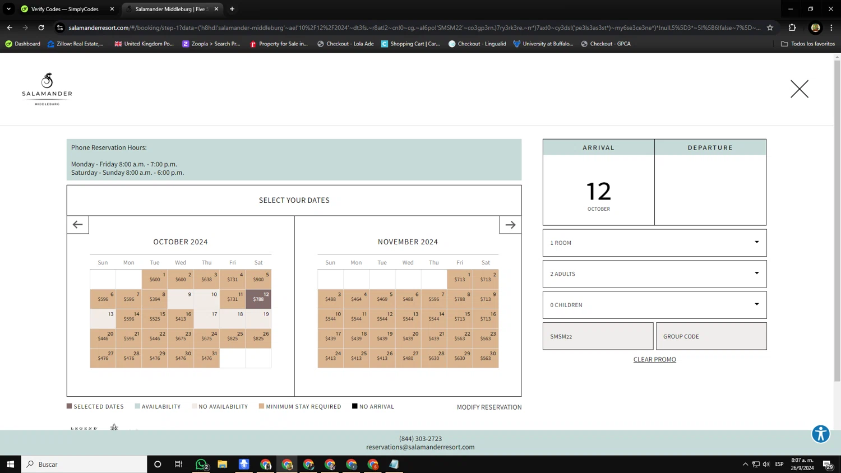Image resolution: width=841 pixels, height=473 pixels.
Task: Open WhatsApp from the taskbar
Action: (x=201, y=464)
